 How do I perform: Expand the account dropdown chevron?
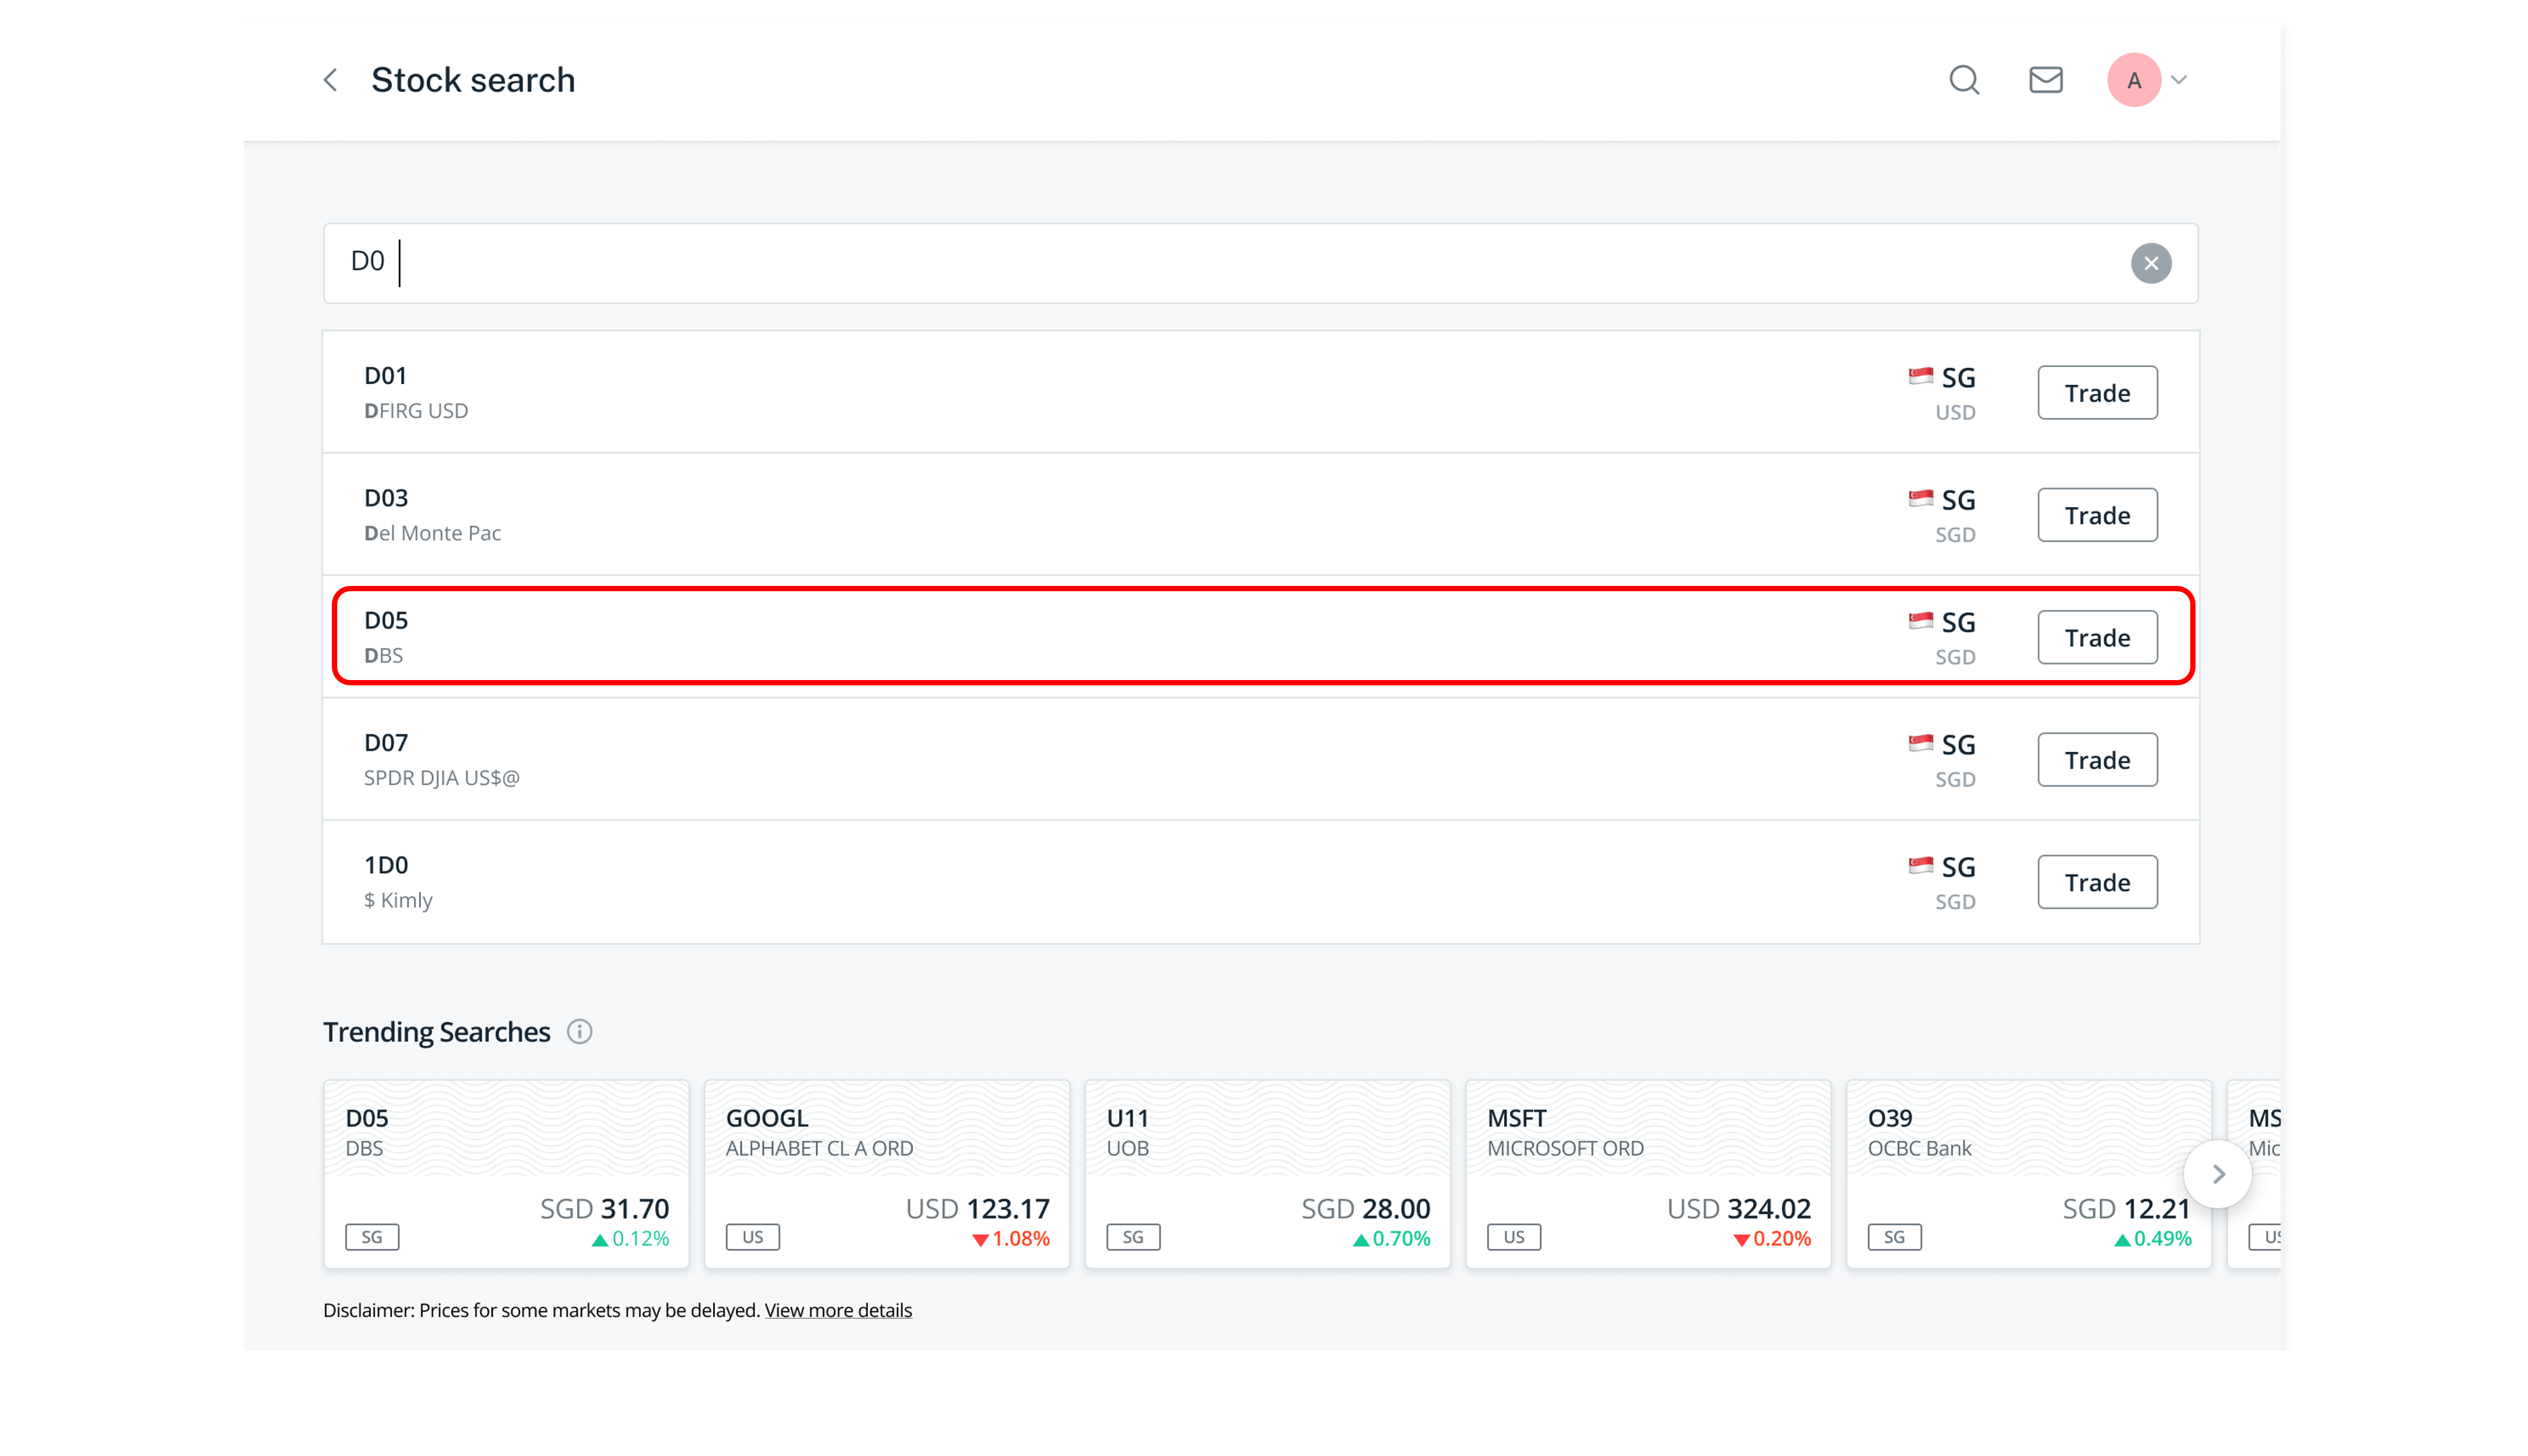(2179, 80)
